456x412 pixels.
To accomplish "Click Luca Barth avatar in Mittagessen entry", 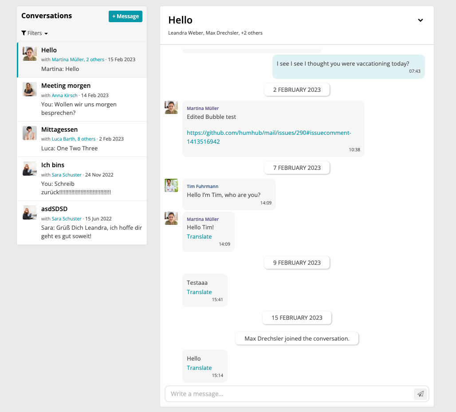I will pos(30,133).
